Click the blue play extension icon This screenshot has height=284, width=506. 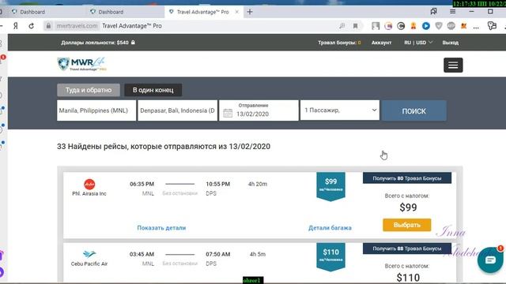[426, 26]
